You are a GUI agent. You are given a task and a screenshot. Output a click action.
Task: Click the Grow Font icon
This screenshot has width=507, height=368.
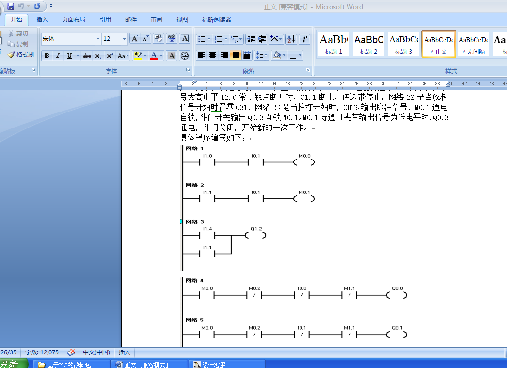tap(135, 39)
